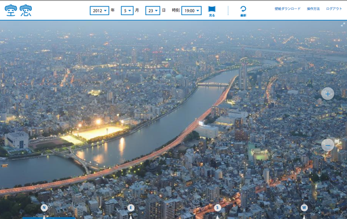The image size is (347, 219).
Task: Click the river bridge in the panorama image
Action: [x=213, y=84]
